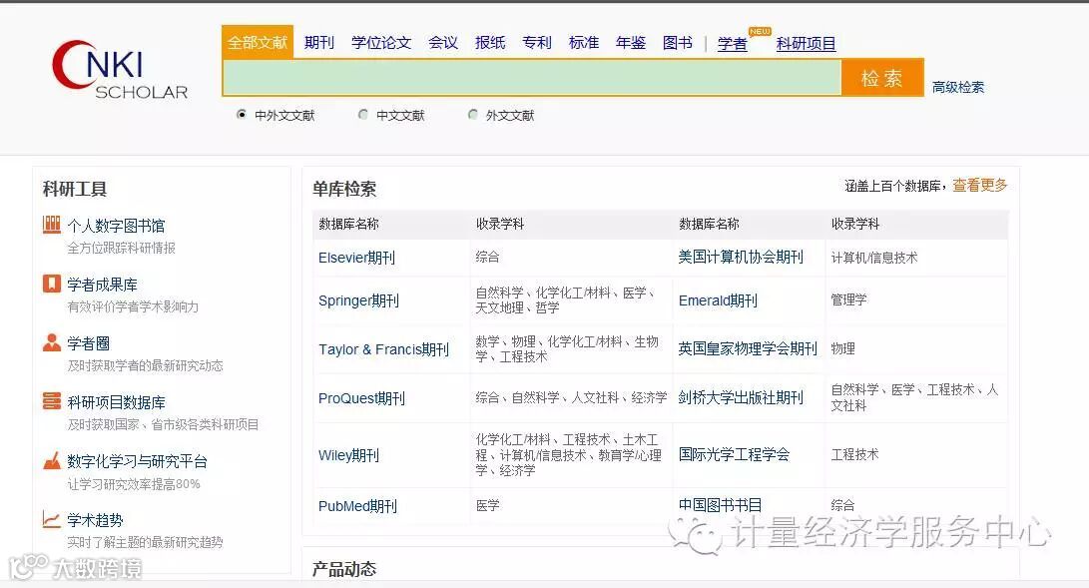Open 数字化学习与研究平台 tool link
1089x588 pixels.
pos(137,461)
